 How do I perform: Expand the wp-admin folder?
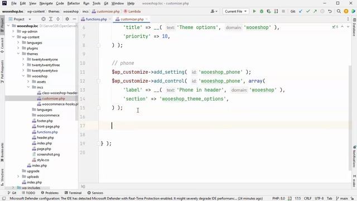[13, 31]
